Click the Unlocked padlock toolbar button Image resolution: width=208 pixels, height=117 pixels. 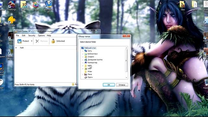(58, 41)
